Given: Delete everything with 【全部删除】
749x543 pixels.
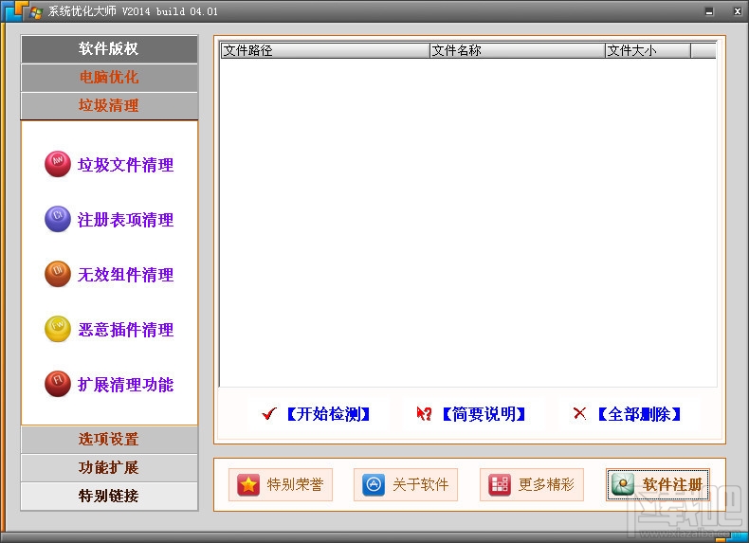Looking at the screenshot, I should pyautogui.click(x=639, y=414).
